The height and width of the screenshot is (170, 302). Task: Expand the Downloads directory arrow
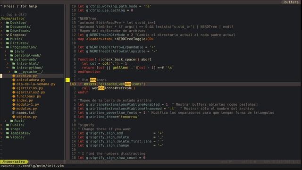click(1, 31)
